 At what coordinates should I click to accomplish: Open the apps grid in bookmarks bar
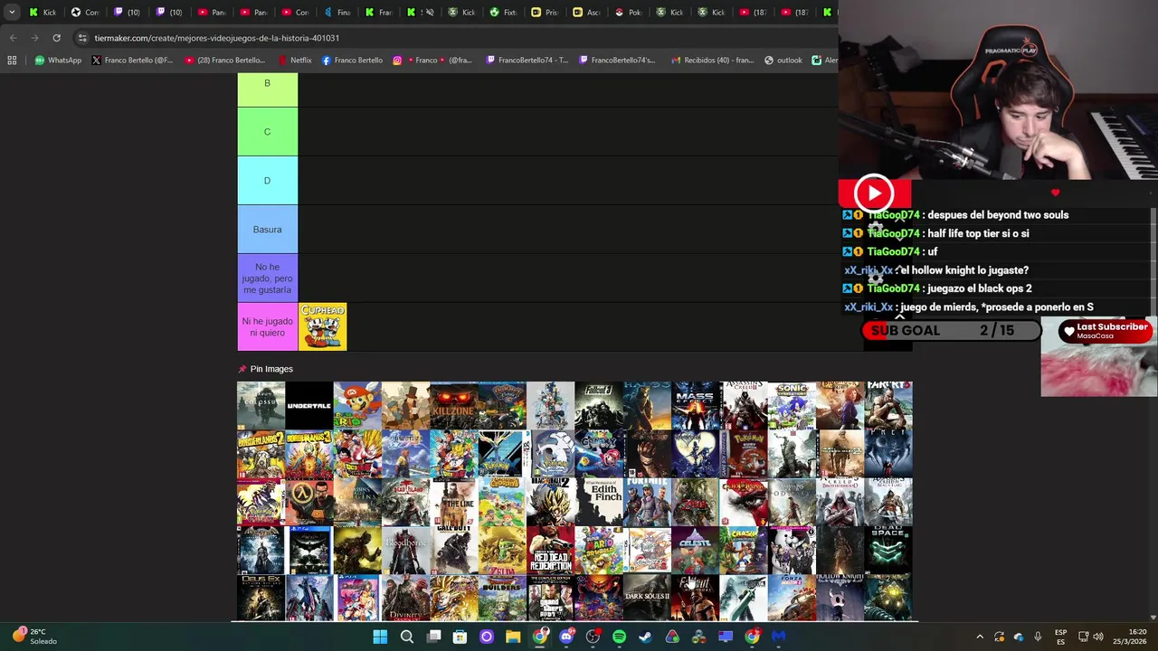[12, 61]
